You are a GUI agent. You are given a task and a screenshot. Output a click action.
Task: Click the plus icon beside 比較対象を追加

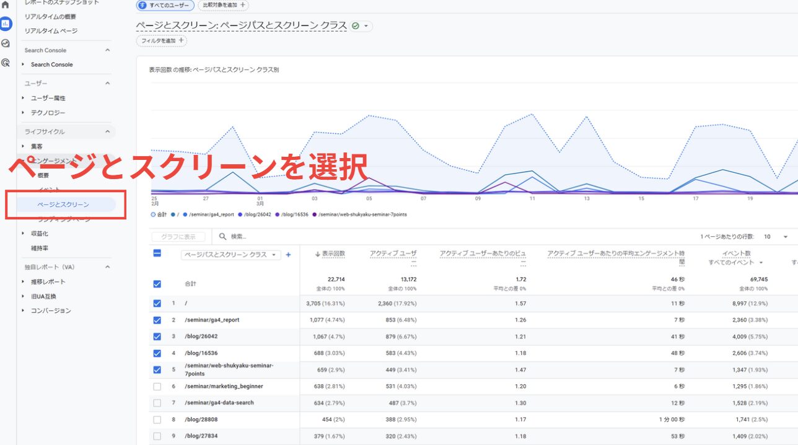pos(242,5)
